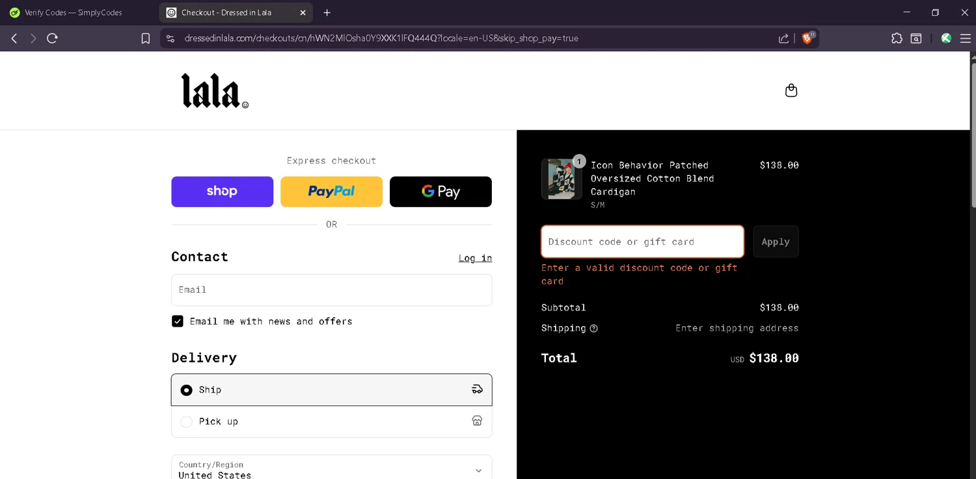Checkout with the Google Pay button
The width and height of the screenshot is (976, 479).
[x=441, y=191]
